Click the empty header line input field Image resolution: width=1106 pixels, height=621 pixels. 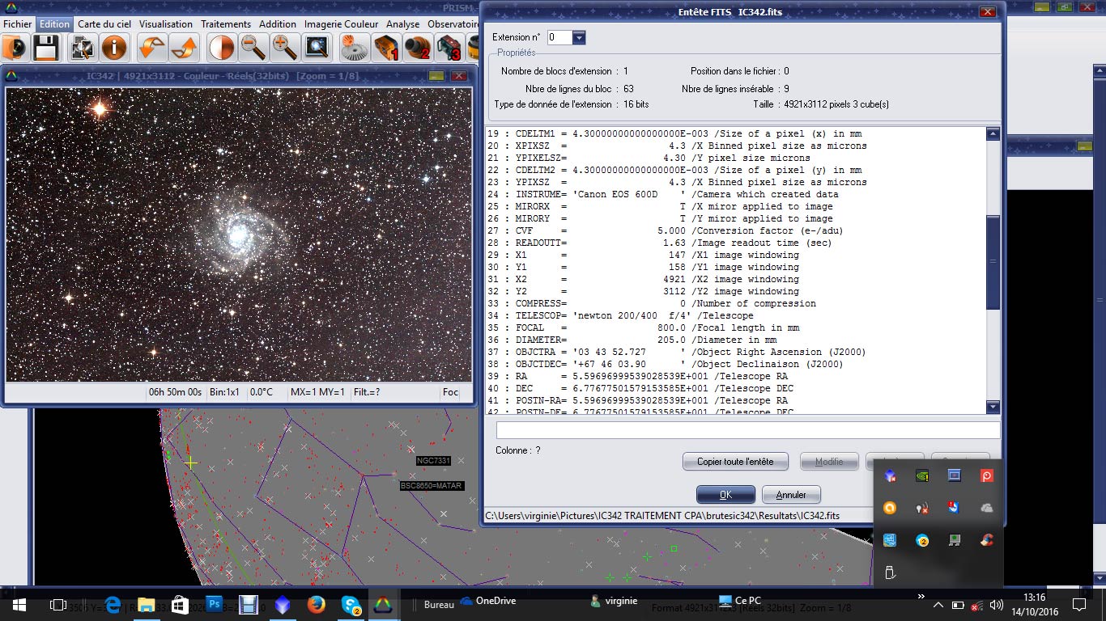(x=747, y=430)
